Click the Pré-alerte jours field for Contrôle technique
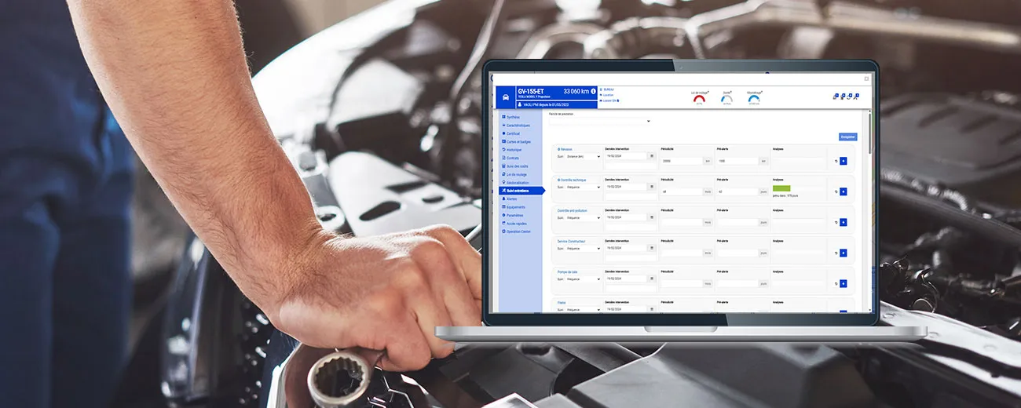1021x408 pixels. pos(737,191)
